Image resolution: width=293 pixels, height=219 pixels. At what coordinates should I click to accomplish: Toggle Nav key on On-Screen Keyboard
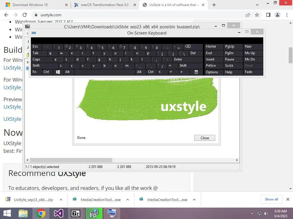pyautogui.click(x=253, y=46)
